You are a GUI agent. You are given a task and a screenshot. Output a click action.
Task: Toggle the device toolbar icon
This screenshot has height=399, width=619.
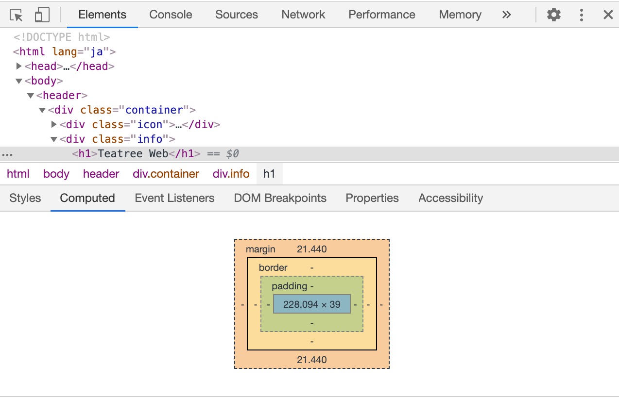pyautogui.click(x=42, y=15)
